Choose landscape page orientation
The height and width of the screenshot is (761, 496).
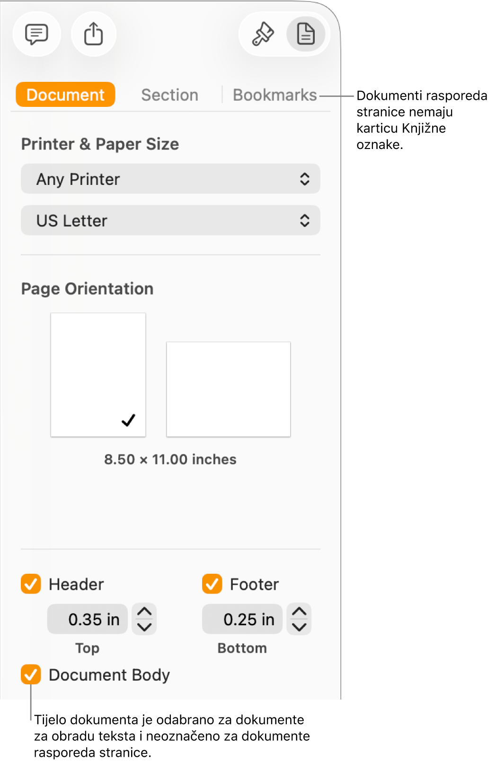[228, 389]
